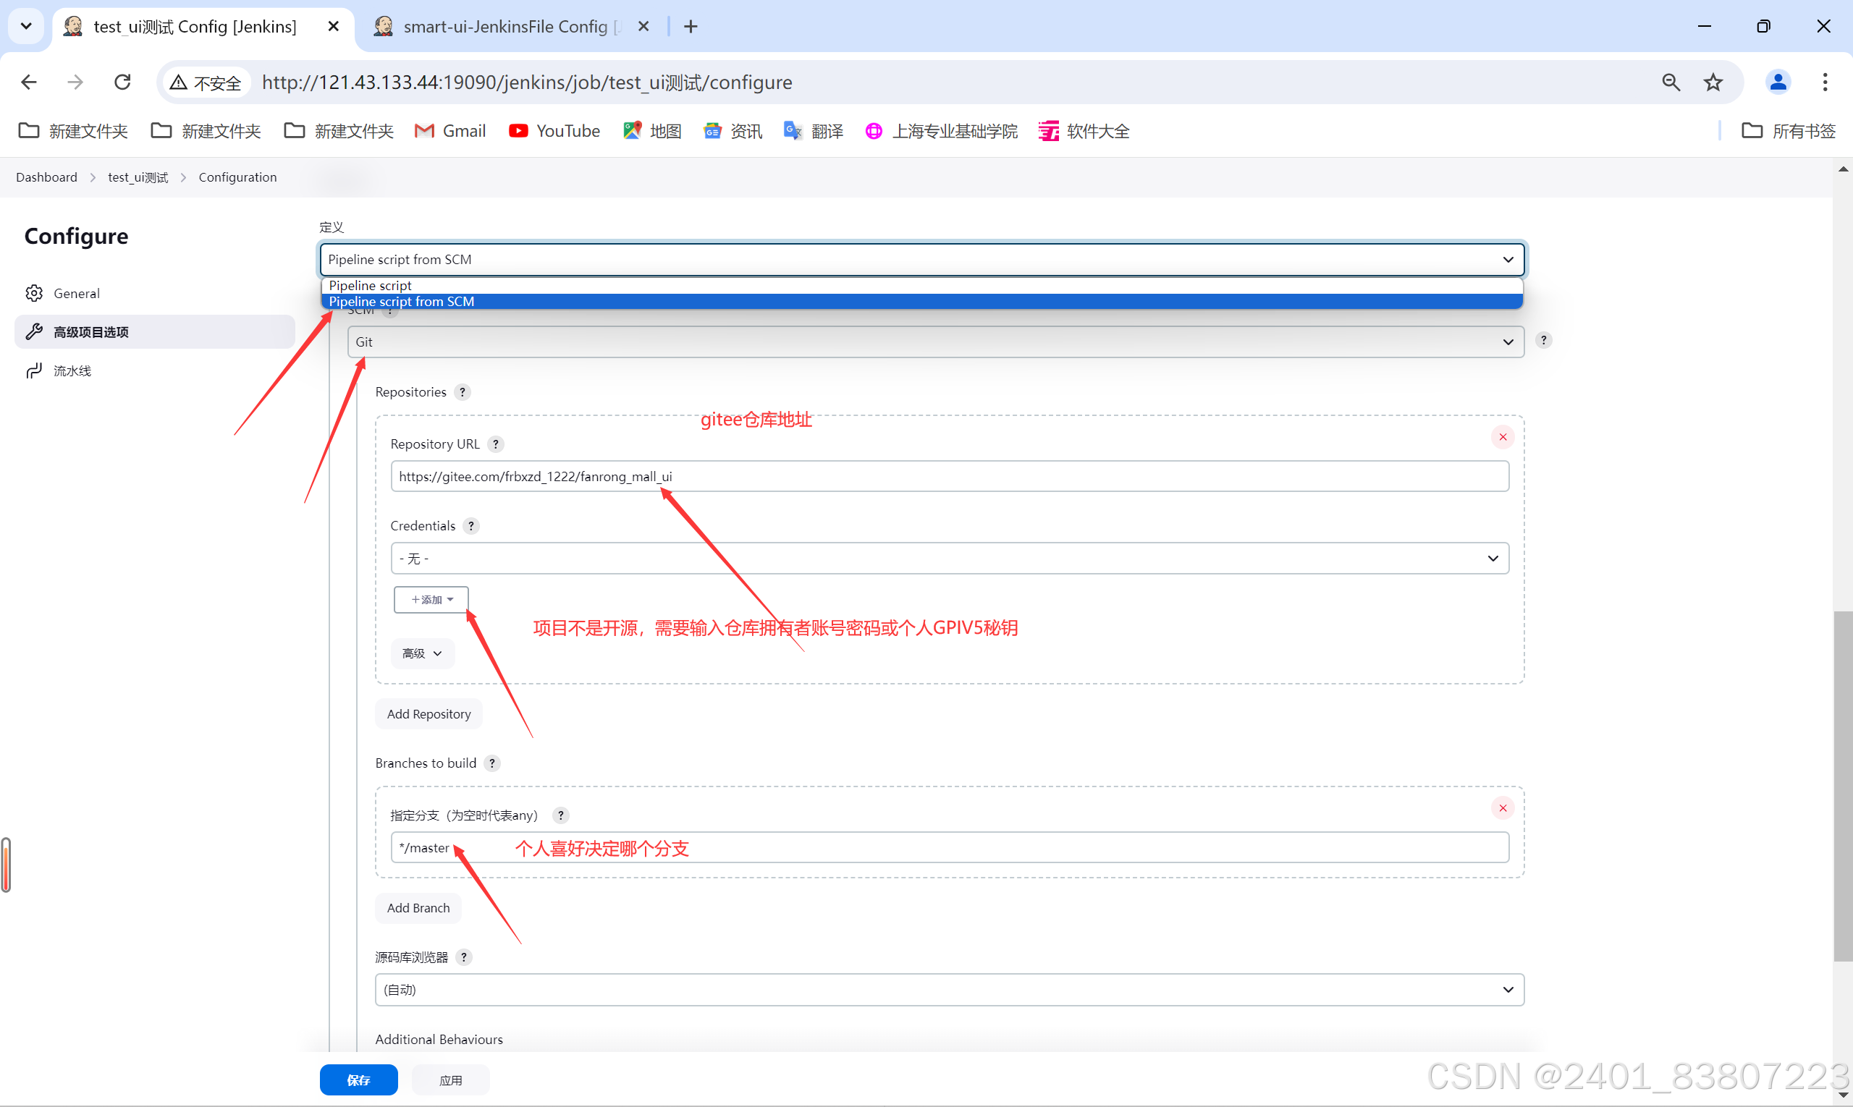The image size is (1853, 1107).
Task: Open the Branches to build help icon
Action: (491, 763)
